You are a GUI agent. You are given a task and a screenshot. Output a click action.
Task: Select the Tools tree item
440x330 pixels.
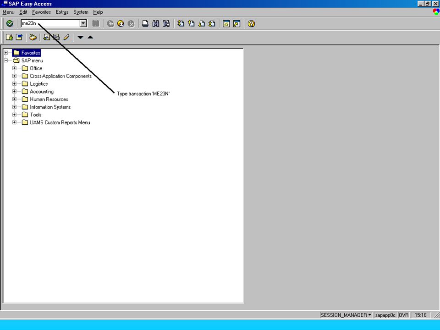[36, 115]
